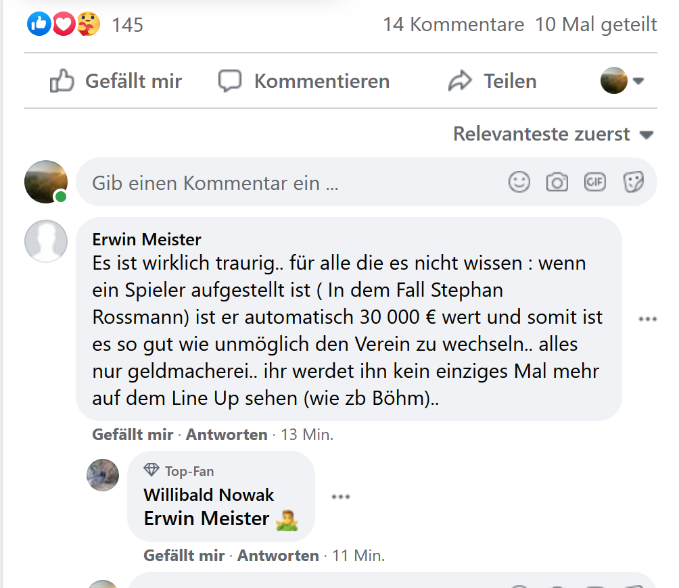Image resolution: width=679 pixels, height=588 pixels.
Task: Open Willibald Nowak's profile picture
Action: (103, 474)
